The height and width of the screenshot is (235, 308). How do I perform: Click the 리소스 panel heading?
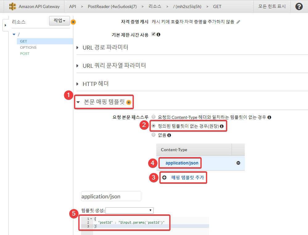(19, 22)
